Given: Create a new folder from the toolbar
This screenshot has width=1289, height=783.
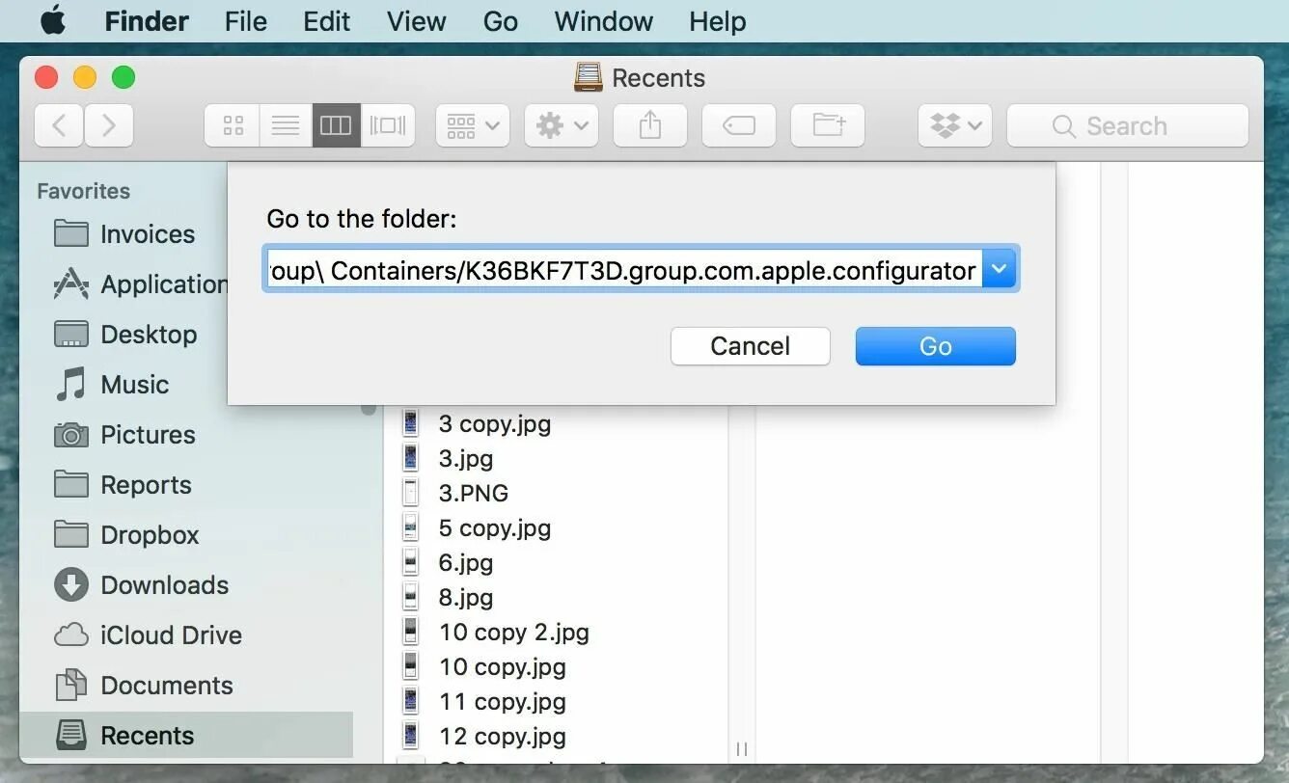Looking at the screenshot, I should pos(828,125).
